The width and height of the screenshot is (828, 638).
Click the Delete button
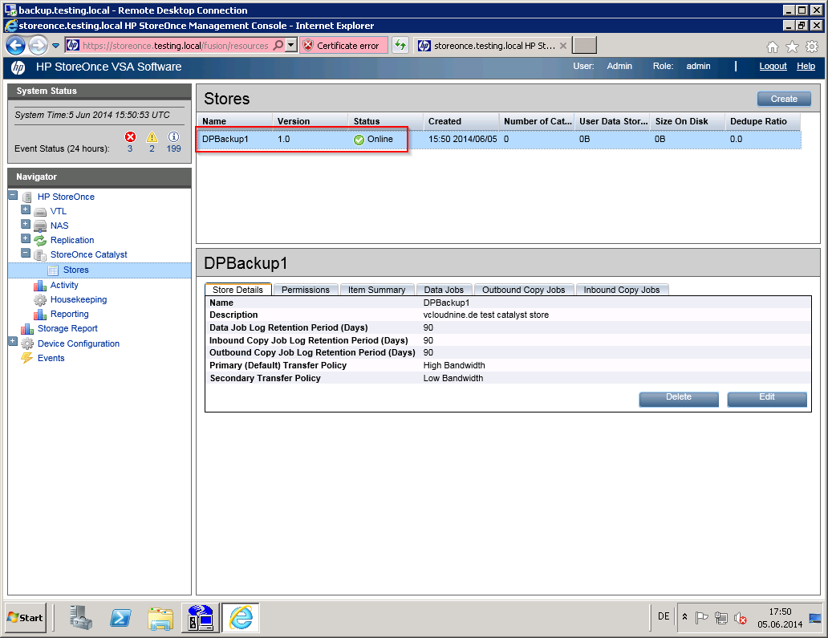[x=679, y=398]
